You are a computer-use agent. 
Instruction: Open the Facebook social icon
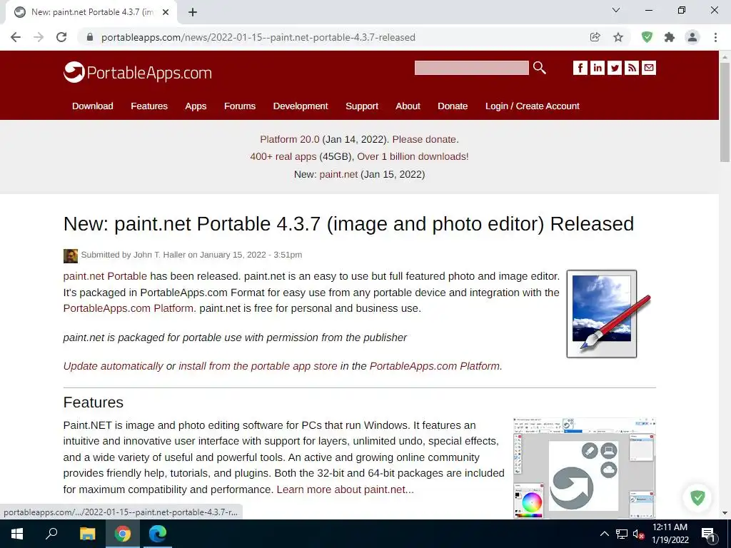click(x=580, y=68)
